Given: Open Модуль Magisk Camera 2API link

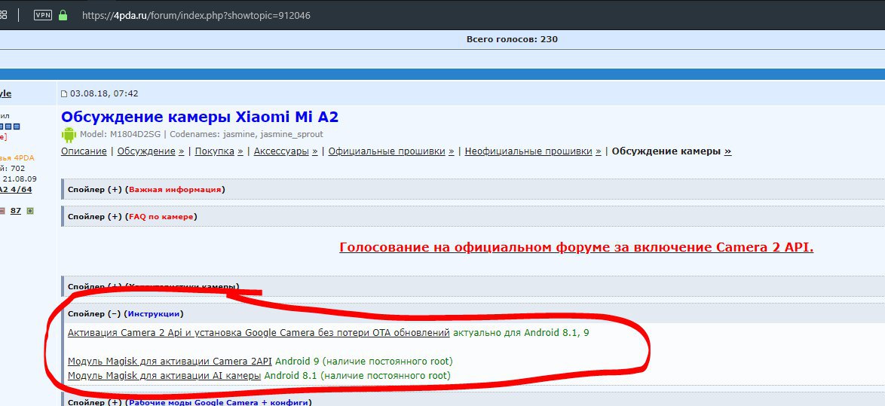Looking at the screenshot, I should click(170, 361).
